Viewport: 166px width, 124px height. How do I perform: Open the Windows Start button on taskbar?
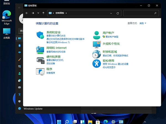(59, 121)
